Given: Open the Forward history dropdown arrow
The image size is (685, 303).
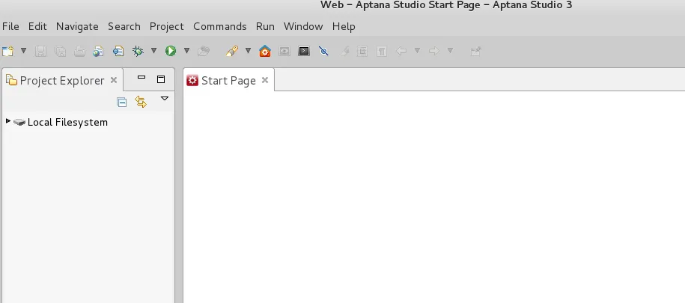Looking at the screenshot, I should pyautogui.click(x=450, y=51).
